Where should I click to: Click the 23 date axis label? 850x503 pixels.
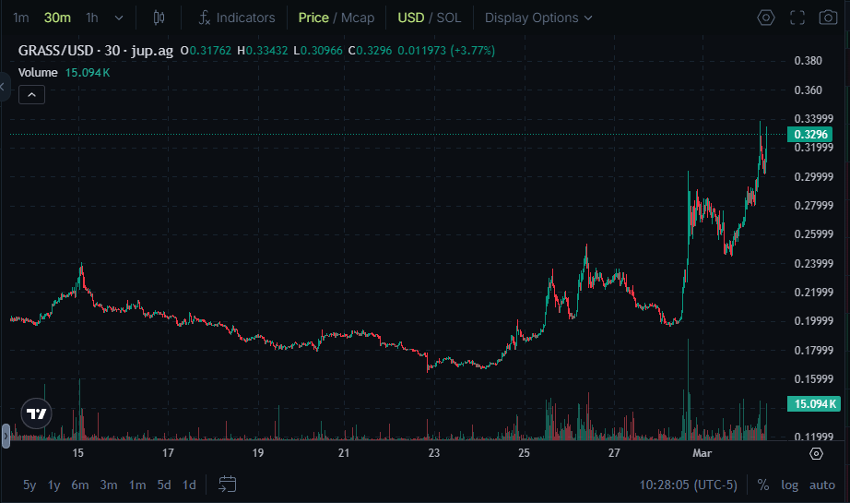pyautogui.click(x=433, y=453)
